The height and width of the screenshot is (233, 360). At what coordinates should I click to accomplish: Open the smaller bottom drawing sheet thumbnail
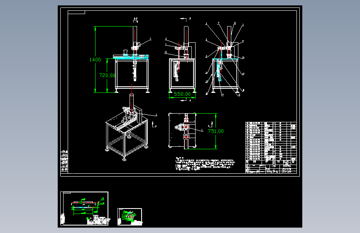click(130, 217)
